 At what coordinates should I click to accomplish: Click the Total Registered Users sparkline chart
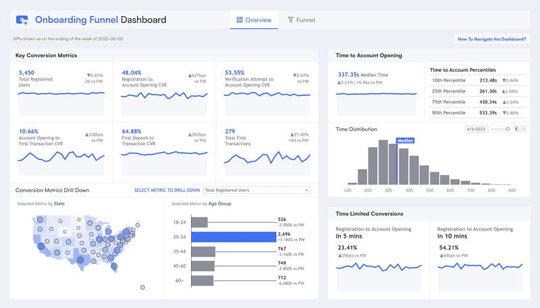click(x=61, y=103)
